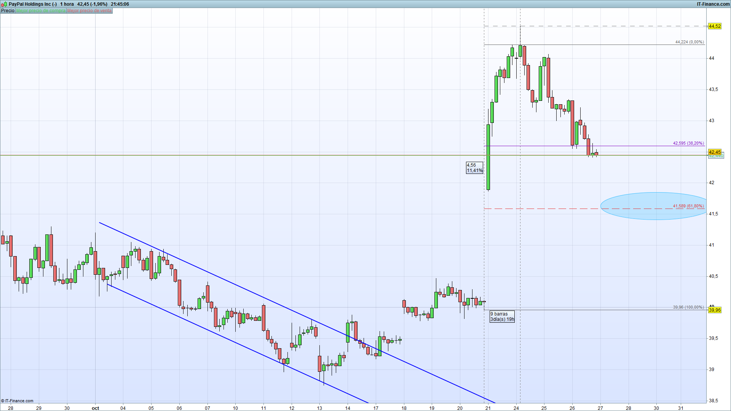Select the 38,20% Fibonacci level label
The image size is (731, 411).
coord(688,143)
